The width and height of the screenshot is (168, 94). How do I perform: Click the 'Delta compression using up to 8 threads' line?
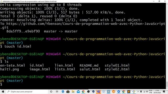tap(41, 5)
